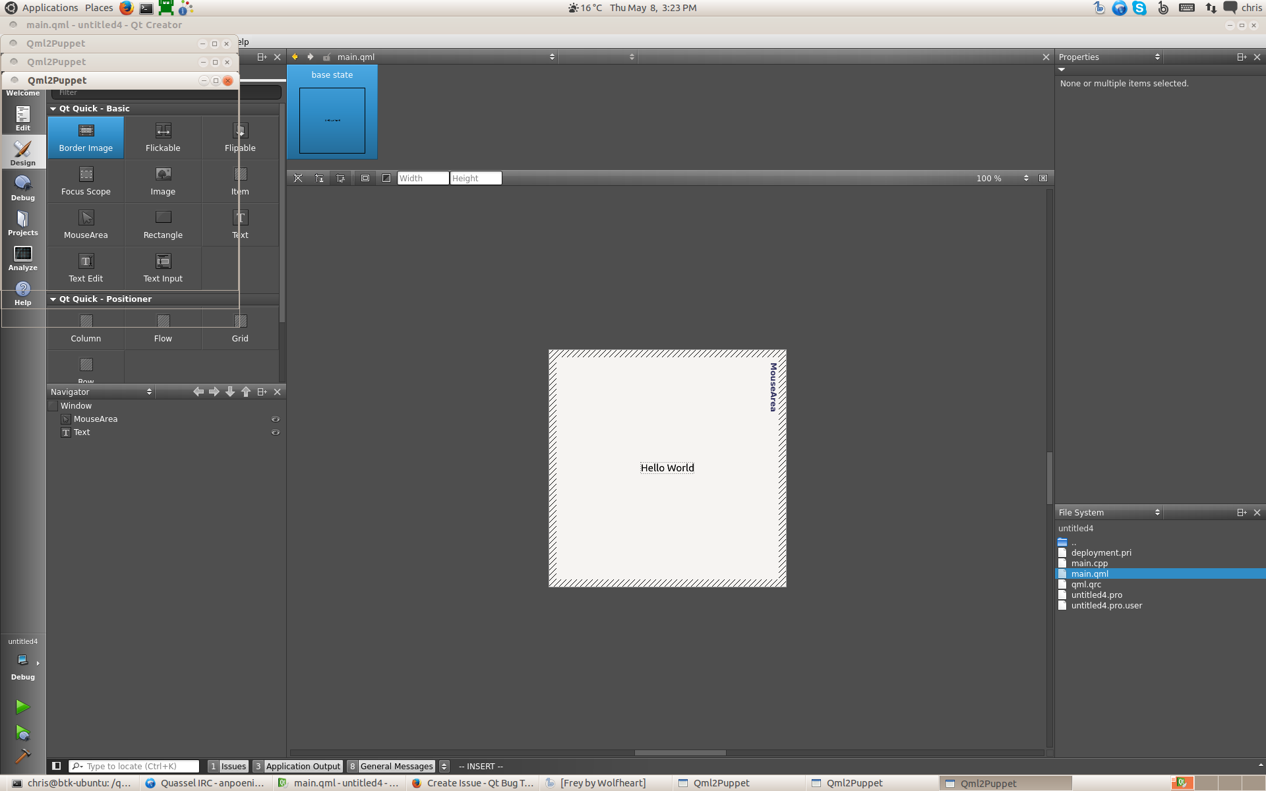Click the Build hammer icon

22,756
